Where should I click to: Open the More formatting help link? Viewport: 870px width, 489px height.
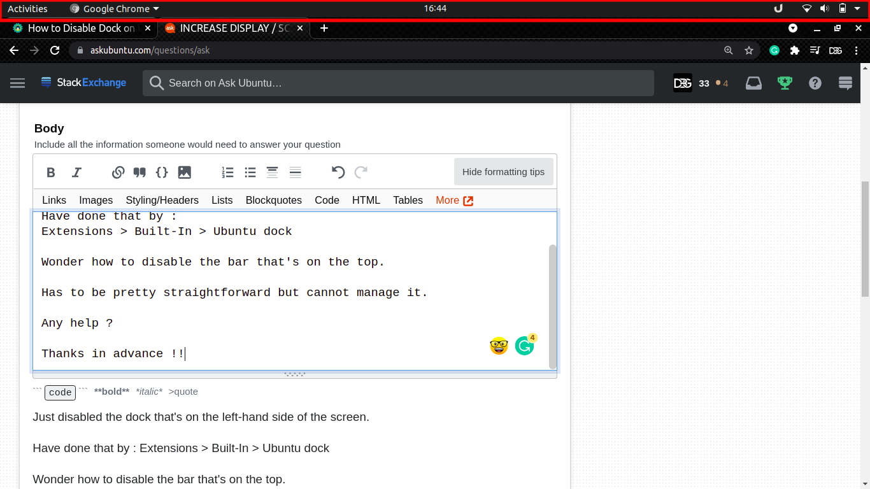[455, 200]
